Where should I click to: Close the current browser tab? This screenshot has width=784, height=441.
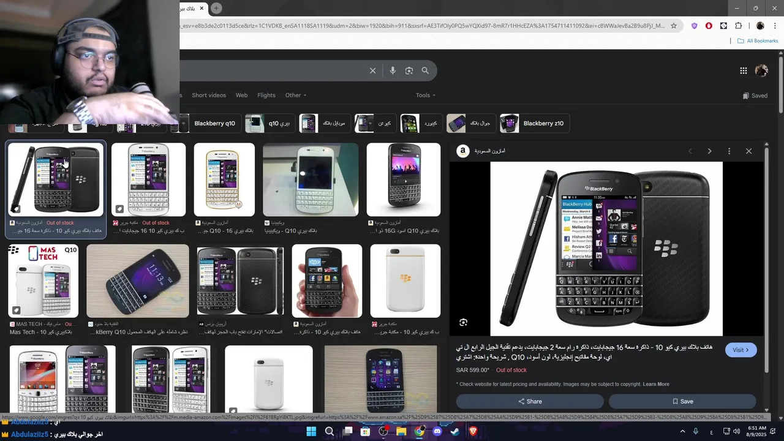pos(201,8)
